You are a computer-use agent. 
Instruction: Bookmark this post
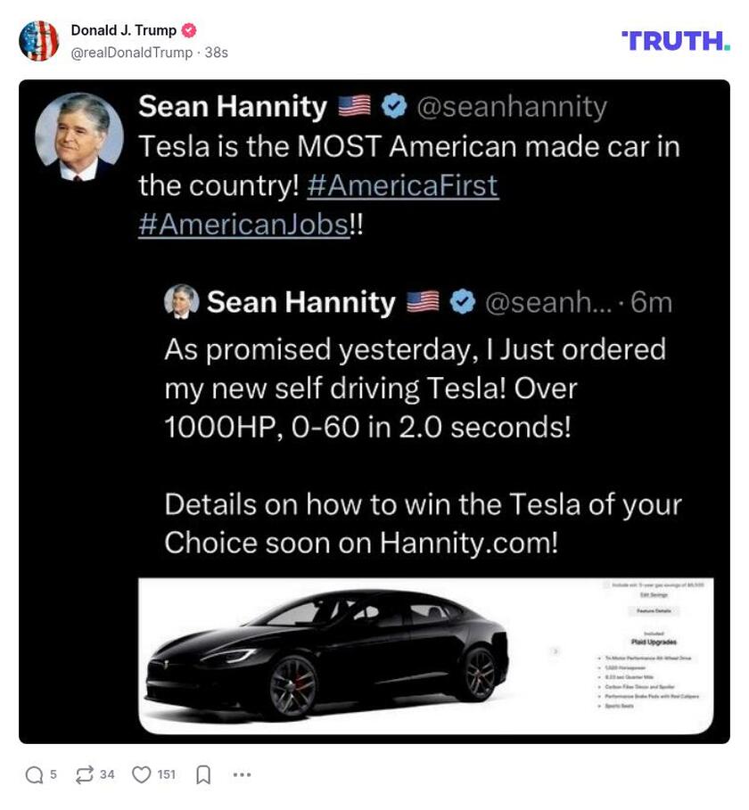click(x=203, y=775)
